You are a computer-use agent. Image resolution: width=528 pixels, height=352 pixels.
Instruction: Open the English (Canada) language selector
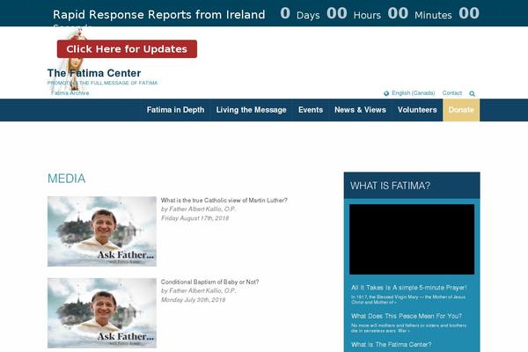coord(414,93)
